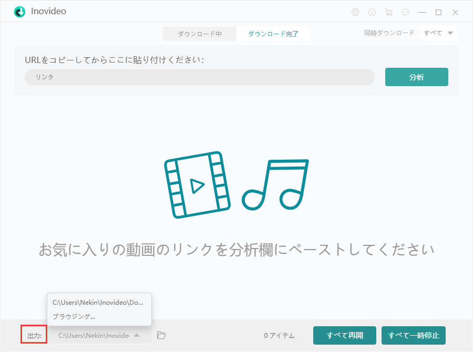Maximize the Inovideo window
The height and width of the screenshot is (352, 473).
point(439,13)
